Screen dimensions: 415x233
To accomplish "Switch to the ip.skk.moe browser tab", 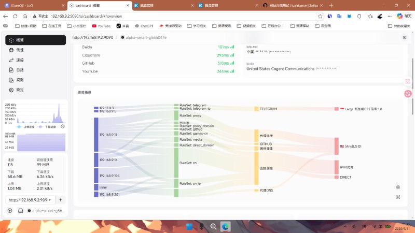I will (293, 5).
